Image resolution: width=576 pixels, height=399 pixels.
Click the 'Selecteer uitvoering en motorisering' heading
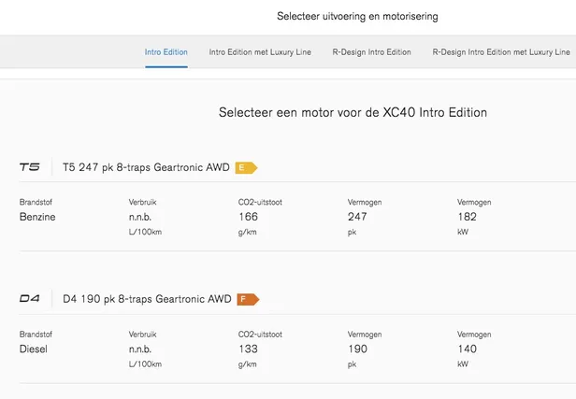click(357, 16)
